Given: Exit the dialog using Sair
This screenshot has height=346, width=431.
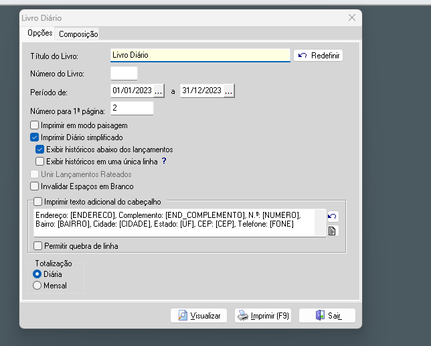Looking at the screenshot, I should (x=327, y=315).
